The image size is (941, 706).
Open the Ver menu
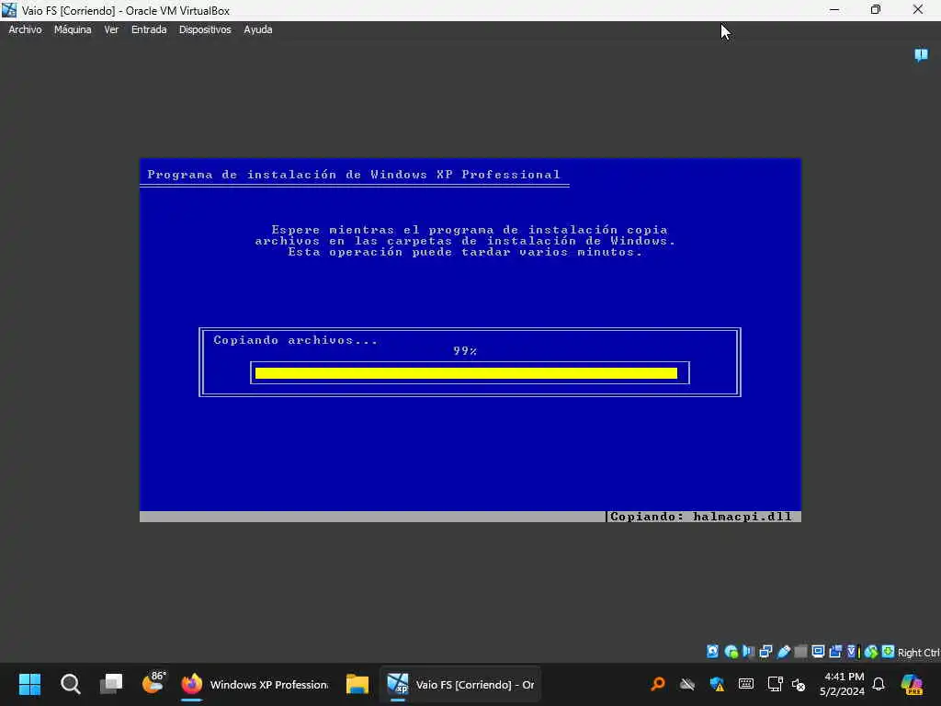(111, 29)
